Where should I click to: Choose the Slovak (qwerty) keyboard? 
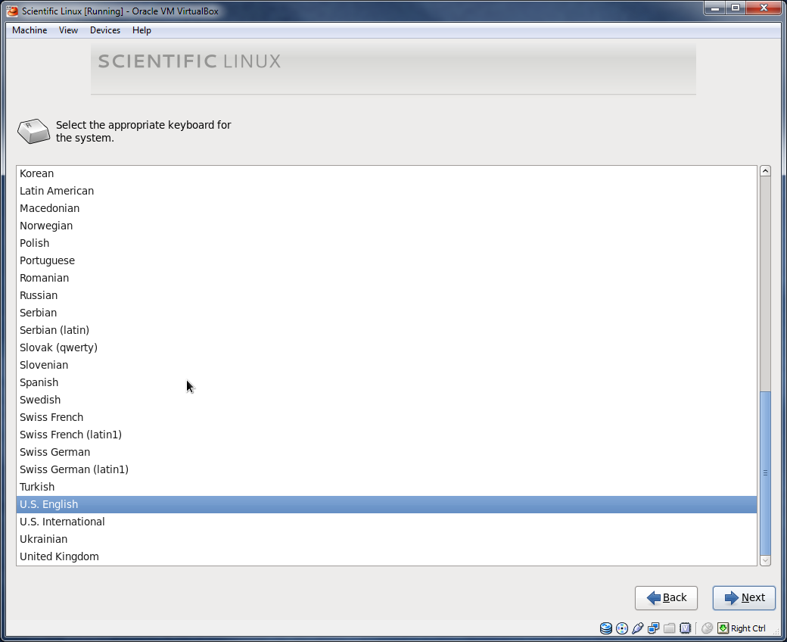tap(387, 347)
